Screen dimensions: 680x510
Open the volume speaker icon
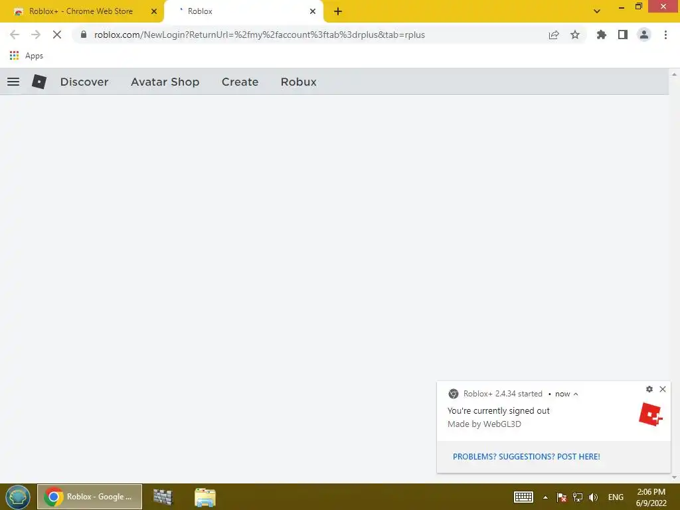pos(593,497)
